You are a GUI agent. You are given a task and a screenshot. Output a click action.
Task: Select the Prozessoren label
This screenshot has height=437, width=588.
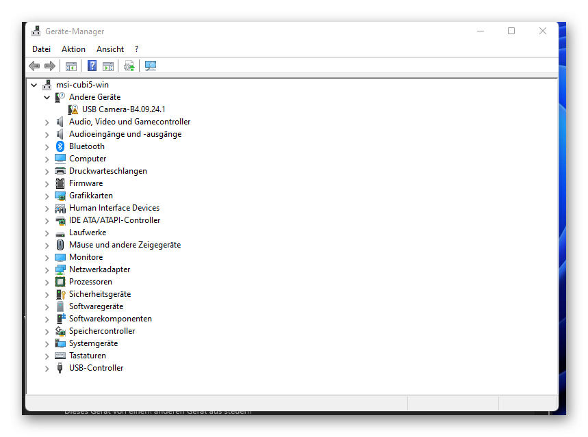pyautogui.click(x=90, y=282)
